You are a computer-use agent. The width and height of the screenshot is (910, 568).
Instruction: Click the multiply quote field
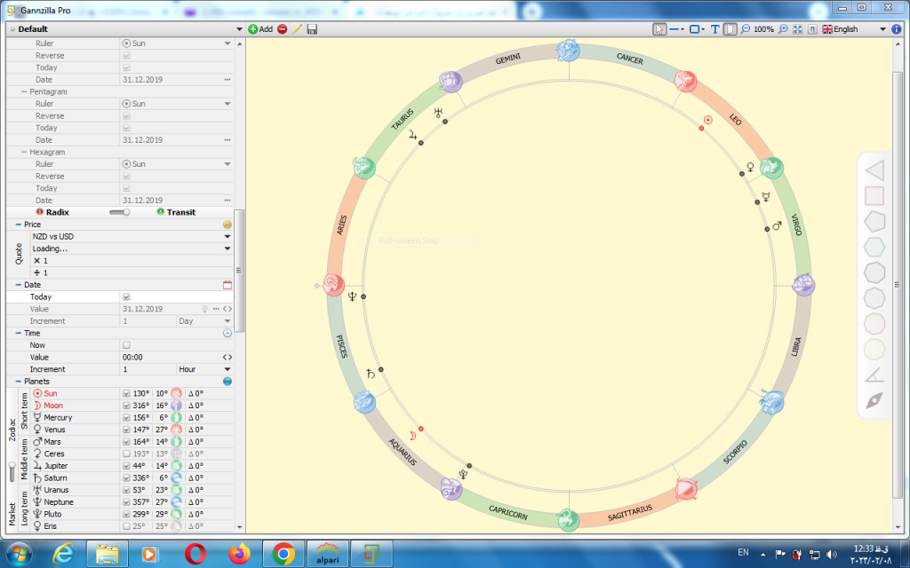tap(132, 261)
